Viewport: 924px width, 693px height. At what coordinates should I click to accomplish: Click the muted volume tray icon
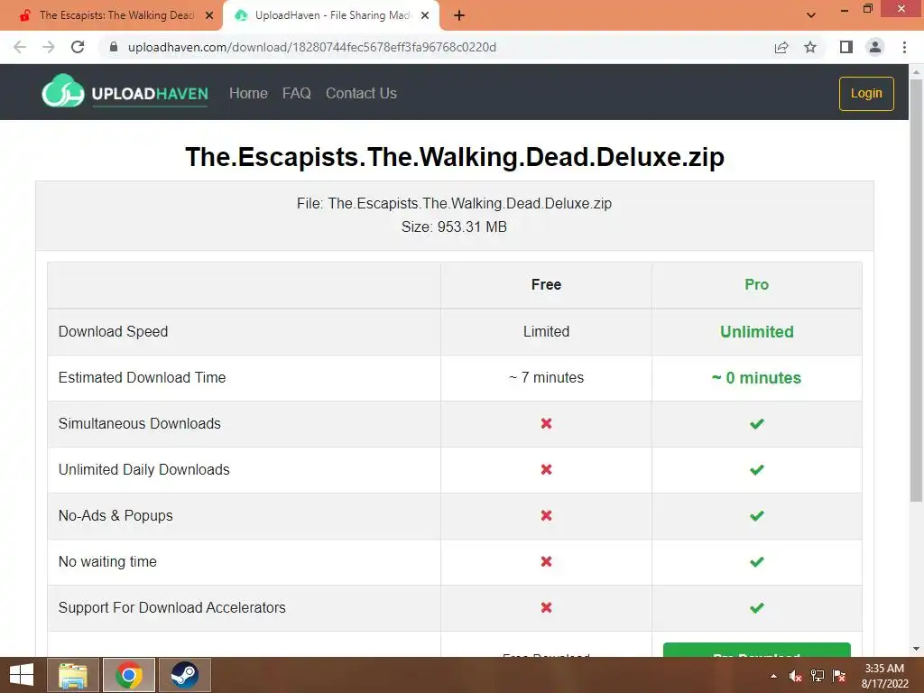[x=796, y=676]
